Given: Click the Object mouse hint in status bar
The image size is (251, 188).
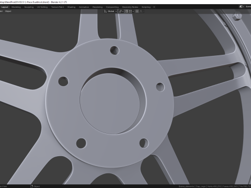Looking at the screenshot, I should point(35,186).
